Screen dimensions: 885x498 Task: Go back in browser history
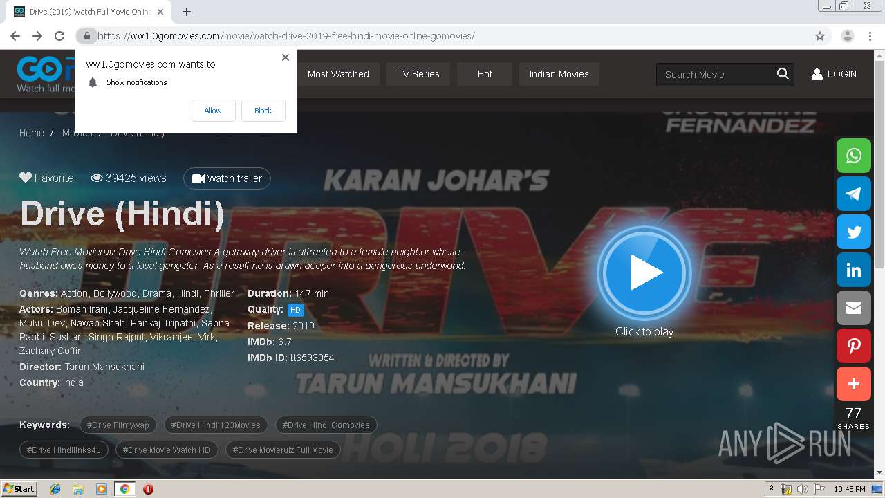(x=15, y=36)
